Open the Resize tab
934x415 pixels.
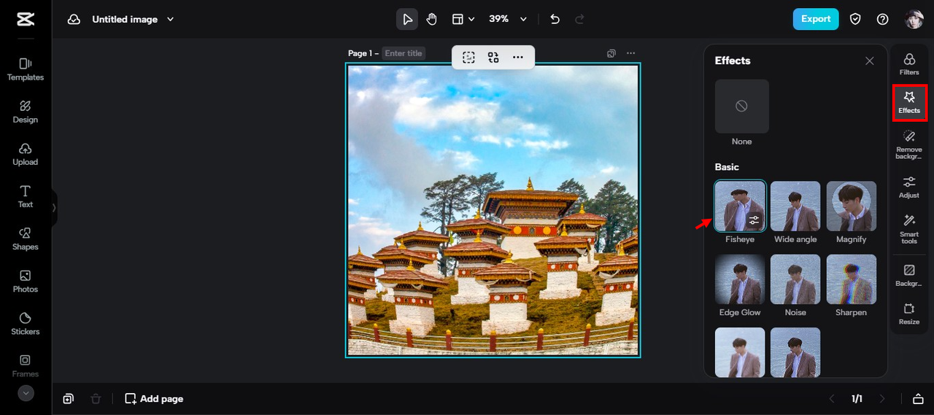909,314
